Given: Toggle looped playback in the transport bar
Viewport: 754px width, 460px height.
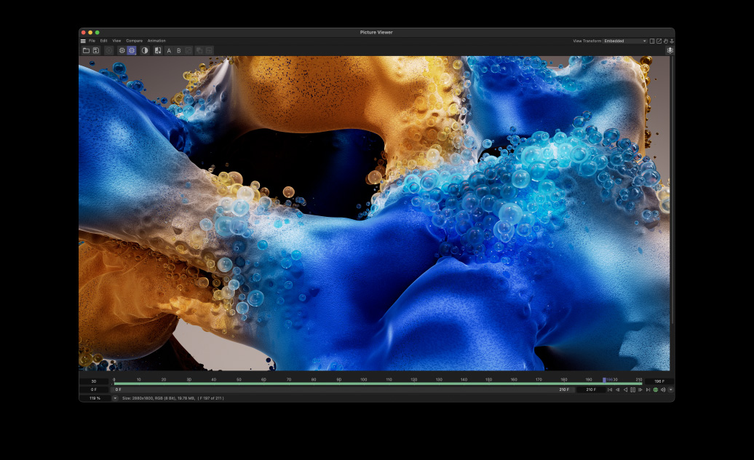Looking at the screenshot, I should click(x=655, y=390).
